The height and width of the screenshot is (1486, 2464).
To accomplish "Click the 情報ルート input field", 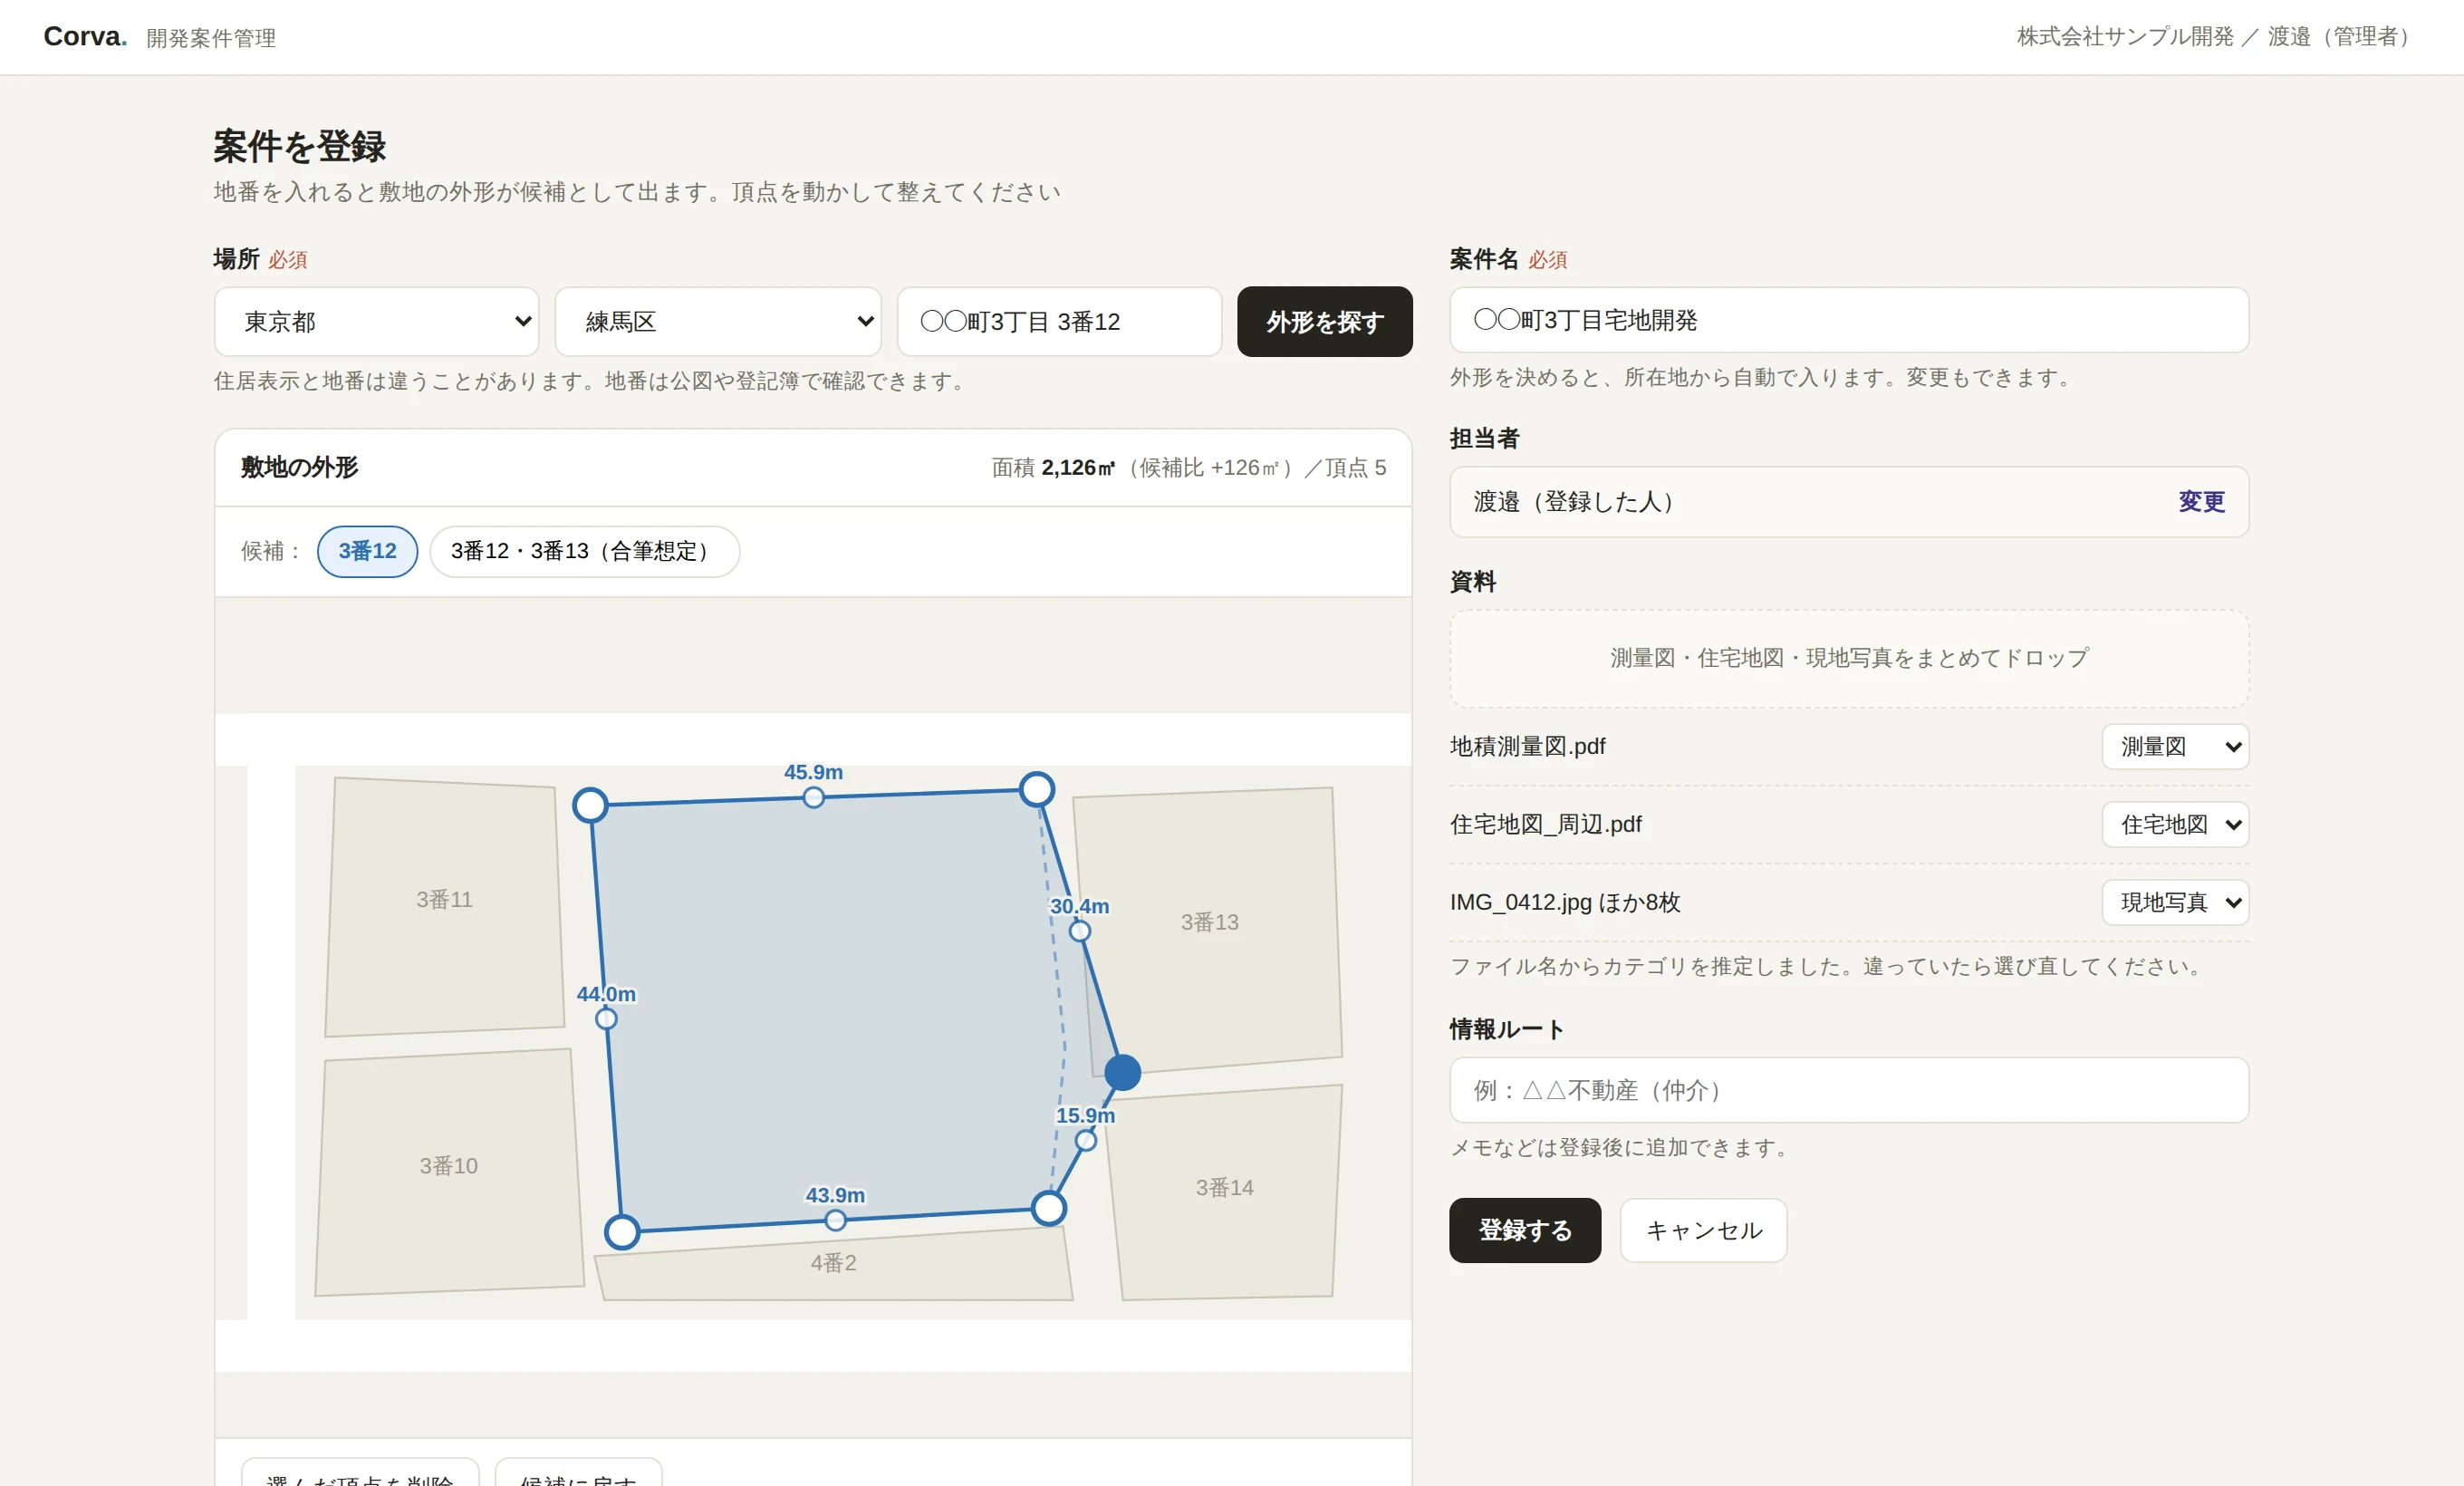I will pyautogui.click(x=1848, y=1090).
